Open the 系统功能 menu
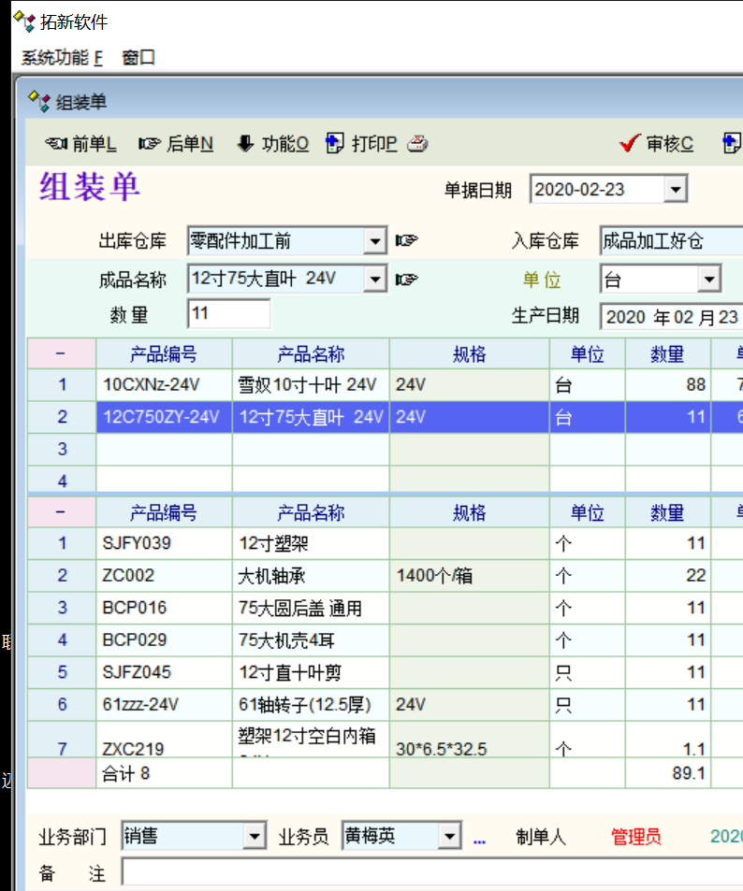 point(62,58)
